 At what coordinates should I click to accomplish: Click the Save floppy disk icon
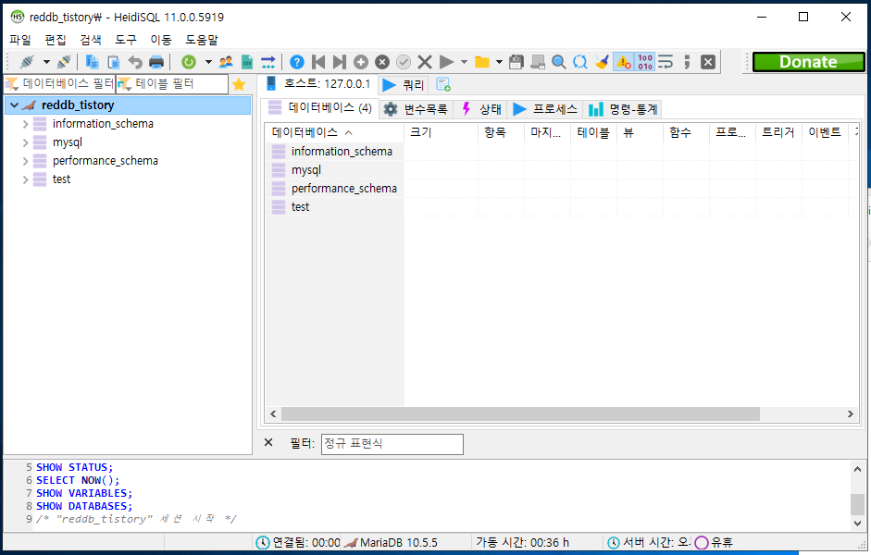[x=516, y=62]
